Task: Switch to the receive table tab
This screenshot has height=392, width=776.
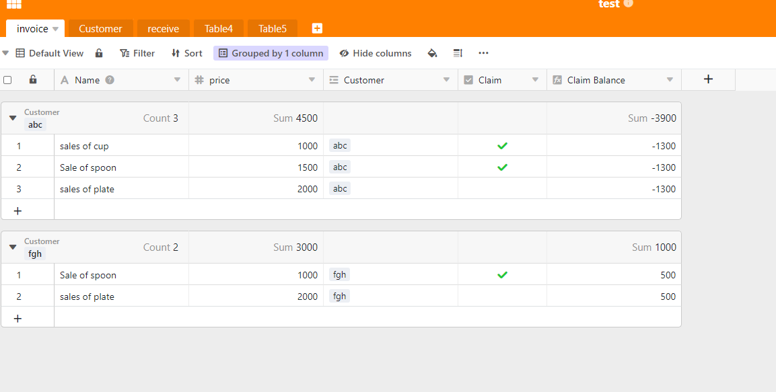Action: pos(163,29)
